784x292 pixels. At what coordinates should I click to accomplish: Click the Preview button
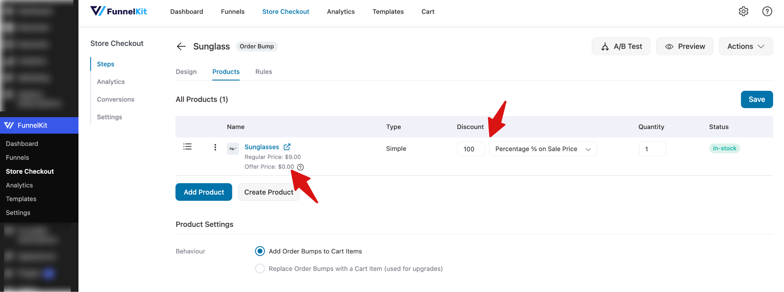click(684, 47)
